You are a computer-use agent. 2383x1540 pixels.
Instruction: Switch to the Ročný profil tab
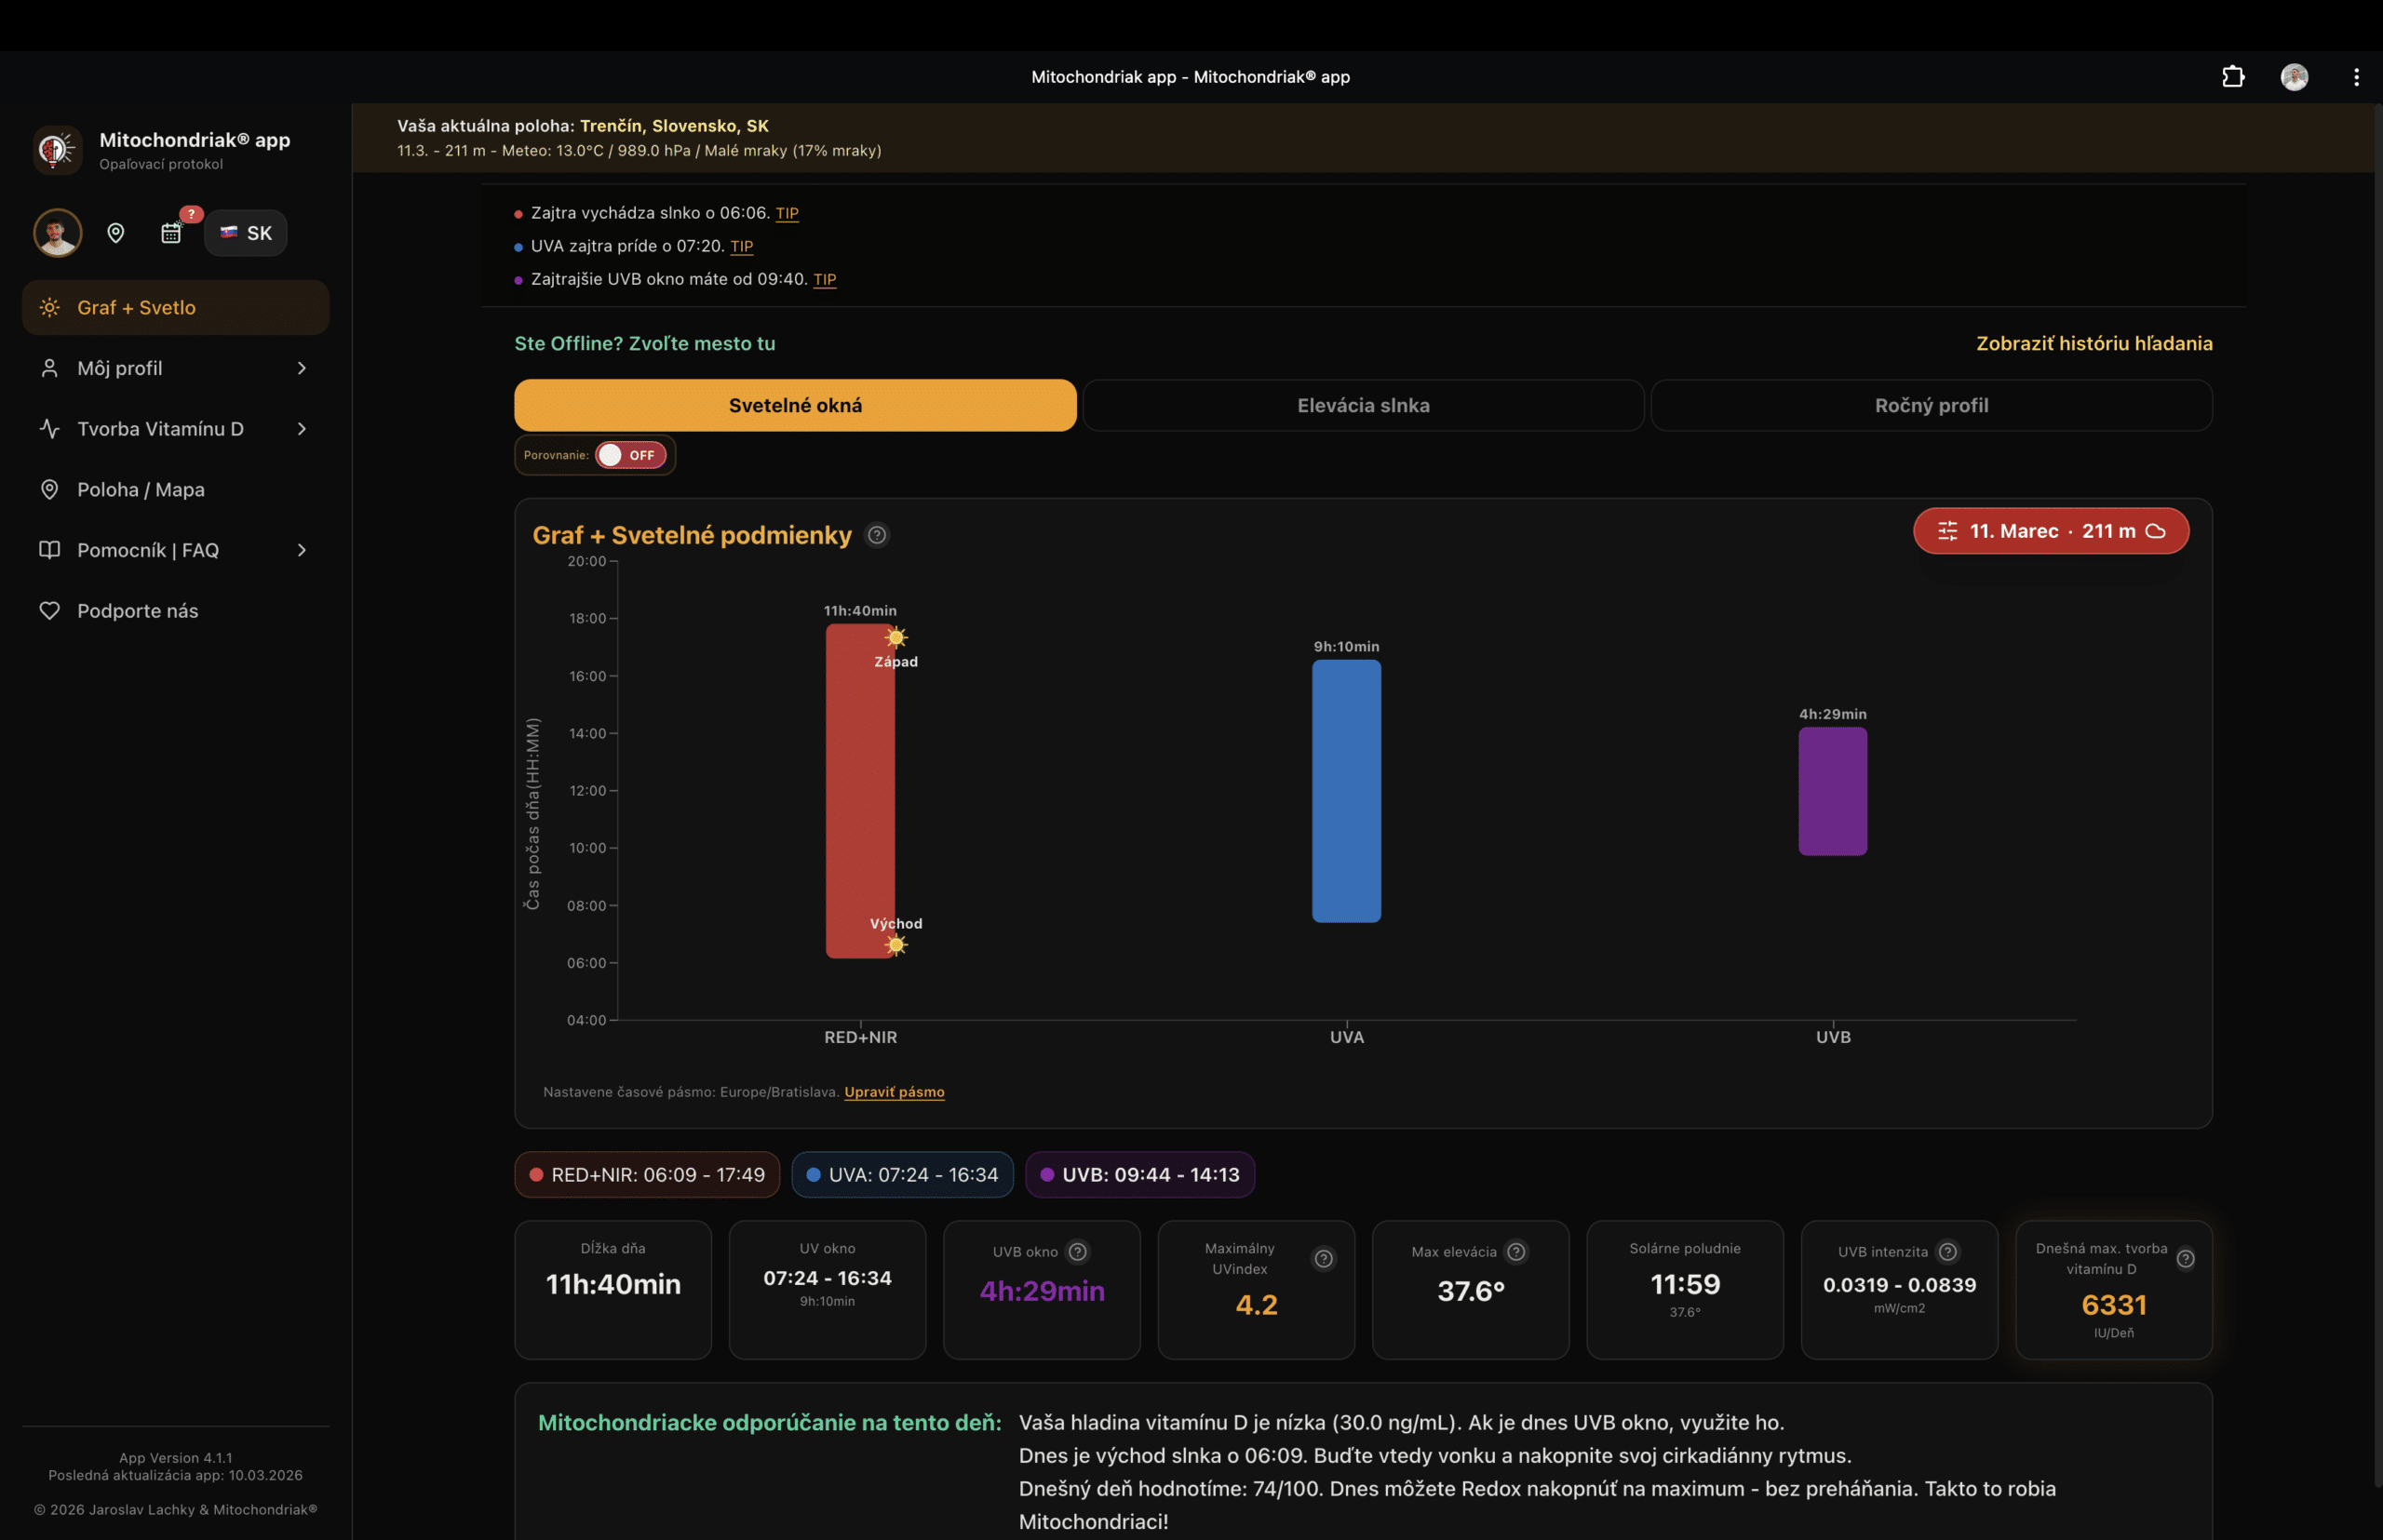pos(1931,405)
